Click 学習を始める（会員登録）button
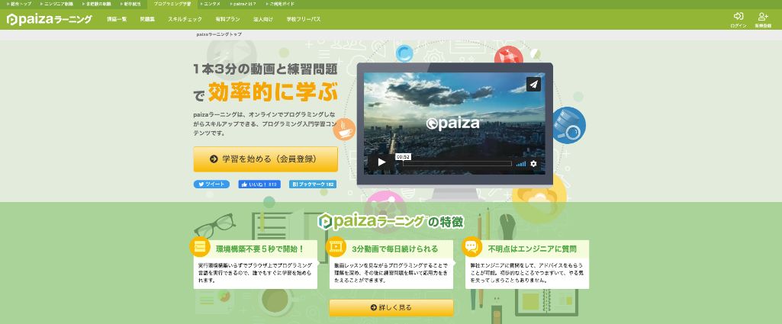 tap(265, 159)
